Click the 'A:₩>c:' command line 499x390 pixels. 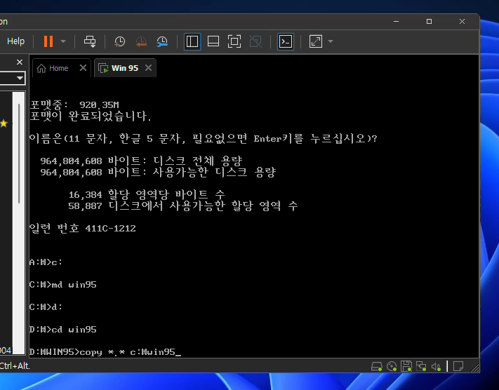(46, 262)
